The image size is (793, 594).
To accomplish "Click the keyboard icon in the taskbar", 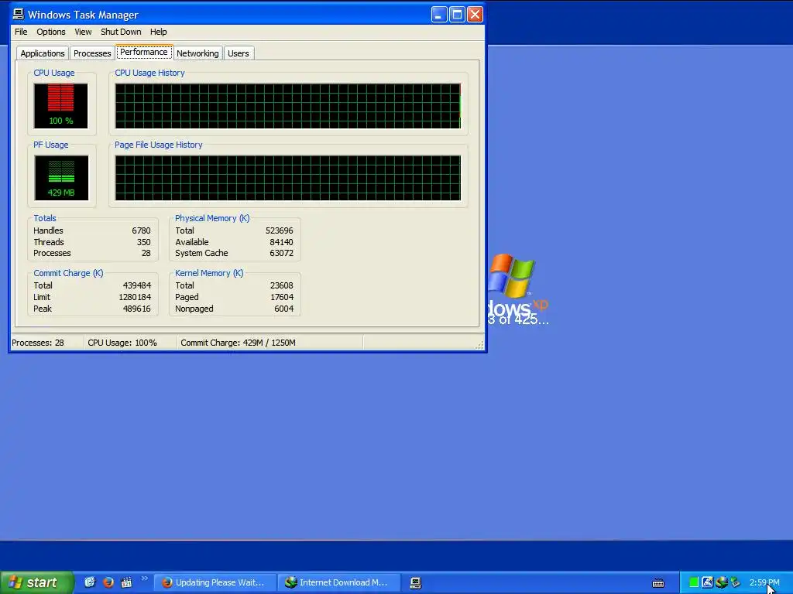I will click(x=658, y=583).
